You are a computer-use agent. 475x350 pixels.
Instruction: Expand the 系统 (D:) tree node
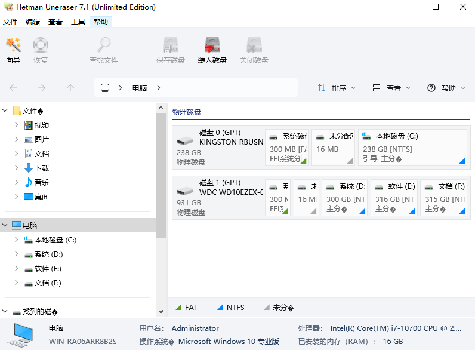[17, 254]
